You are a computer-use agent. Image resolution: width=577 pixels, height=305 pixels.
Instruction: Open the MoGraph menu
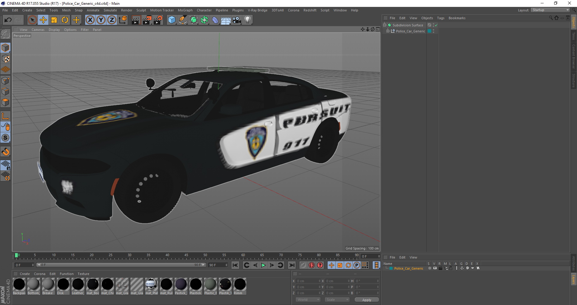[x=185, y=10]
